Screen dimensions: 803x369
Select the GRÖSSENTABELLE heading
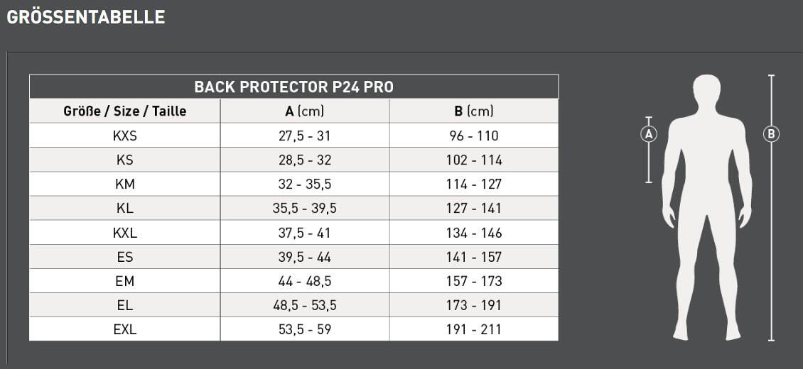pos(85,17)
